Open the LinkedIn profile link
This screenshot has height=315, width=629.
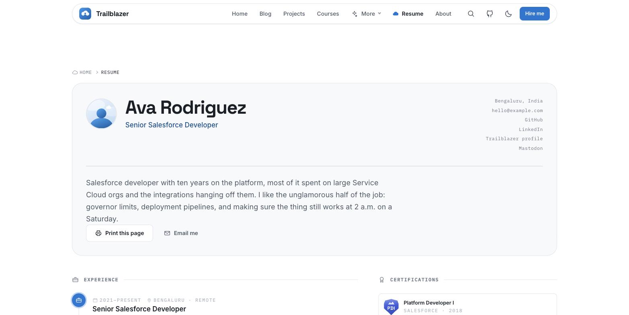pos(531,129)
